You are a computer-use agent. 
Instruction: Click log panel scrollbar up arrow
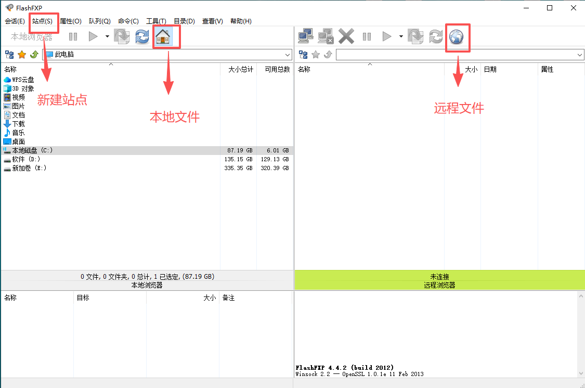coord(581,296)
